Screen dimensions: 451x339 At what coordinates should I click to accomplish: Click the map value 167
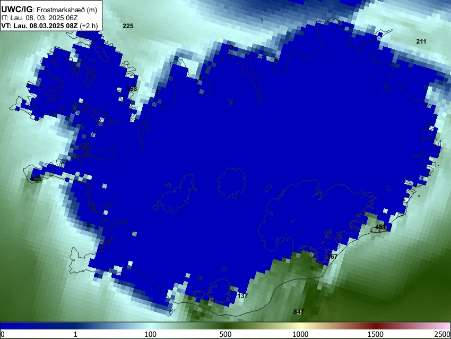pos(332,256)
